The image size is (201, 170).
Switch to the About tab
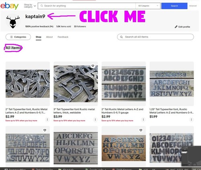49,37
